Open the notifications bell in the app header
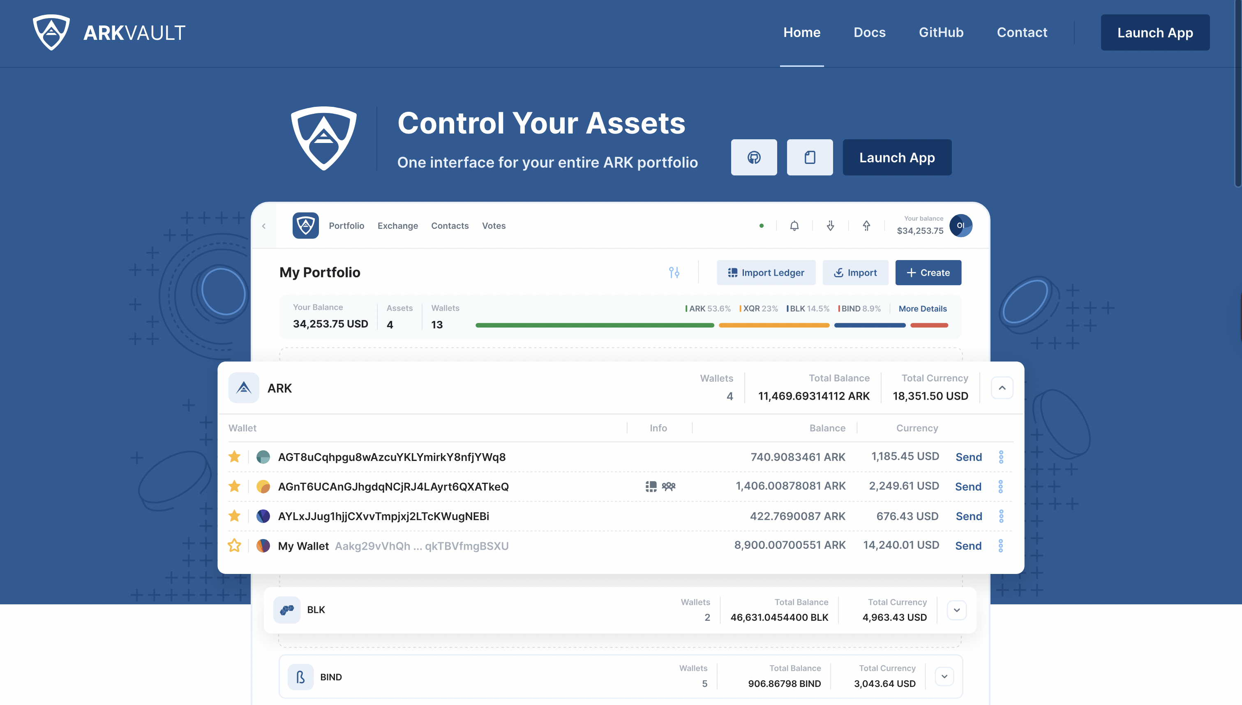The image size is (1242, 705). click(794, 226)
